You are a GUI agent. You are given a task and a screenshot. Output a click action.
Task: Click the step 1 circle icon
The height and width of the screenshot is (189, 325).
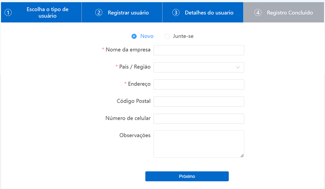pos(8,13)
